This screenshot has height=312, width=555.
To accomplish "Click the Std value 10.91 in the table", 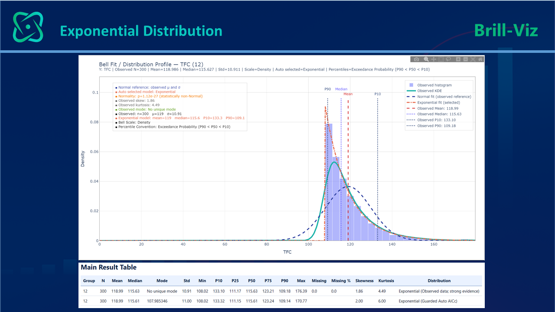I will pos(186,291).
